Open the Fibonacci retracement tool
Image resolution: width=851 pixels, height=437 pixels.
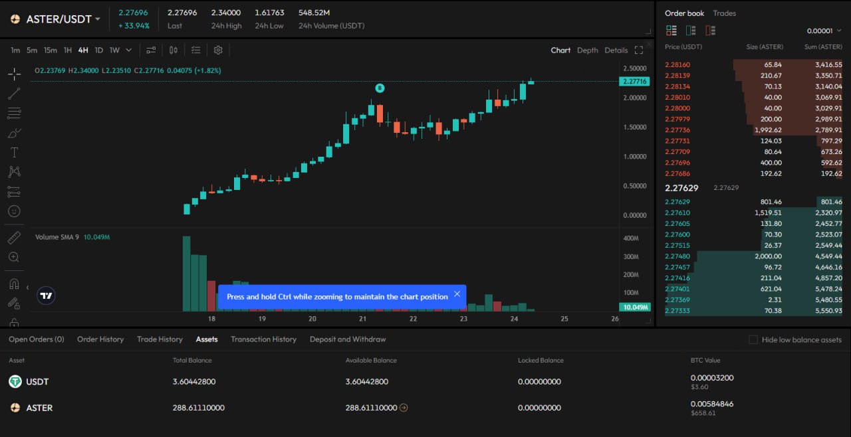[14, 113]
